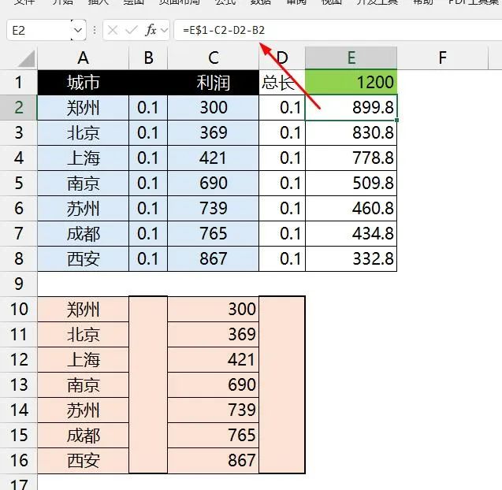Select cell 上海 in row 12
The height and width of the screenshot is (490, 502).
pyautogui.click(x=84, y=360)
